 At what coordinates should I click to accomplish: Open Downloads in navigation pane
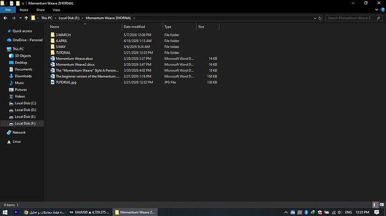click(x=23, y=76)
